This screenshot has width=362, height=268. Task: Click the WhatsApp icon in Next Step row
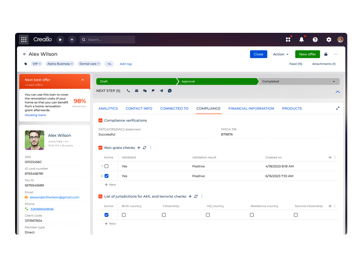coord(170,91)
